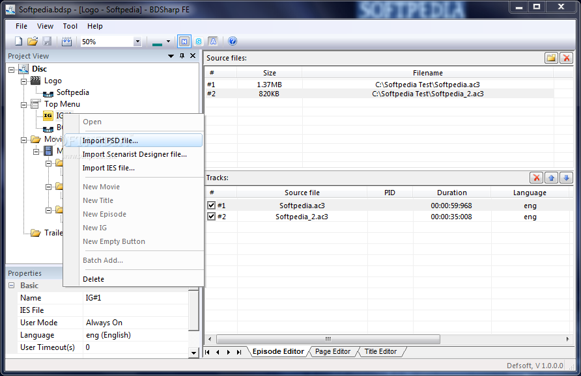Screen dimensions: 581x376
Task: Select source file row C:\Softpedia Test\Softpedia.ac3
Action: click(x=380, y=85)
